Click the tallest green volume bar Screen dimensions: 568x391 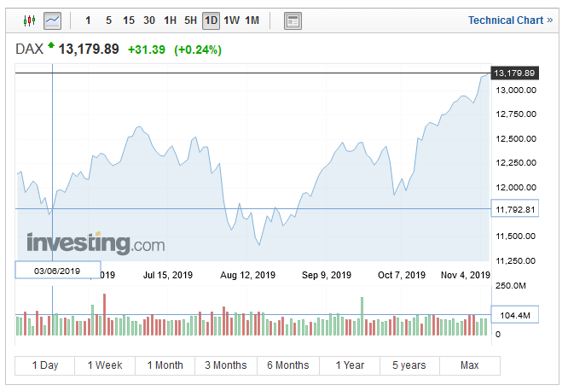pyautogui.click(x=362, y=316)
